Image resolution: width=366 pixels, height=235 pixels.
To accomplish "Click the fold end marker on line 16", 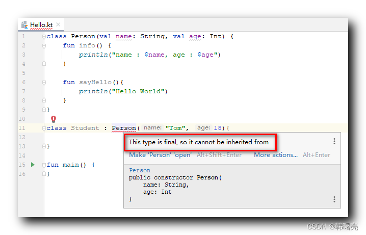I will (x=44, y=174).
